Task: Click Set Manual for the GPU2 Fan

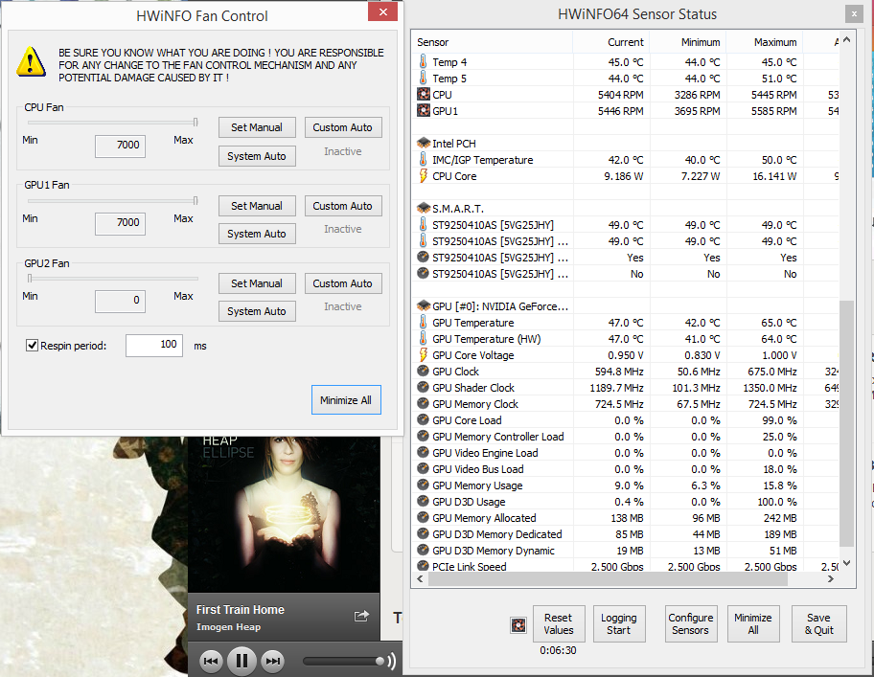Action: coord(257,283)
